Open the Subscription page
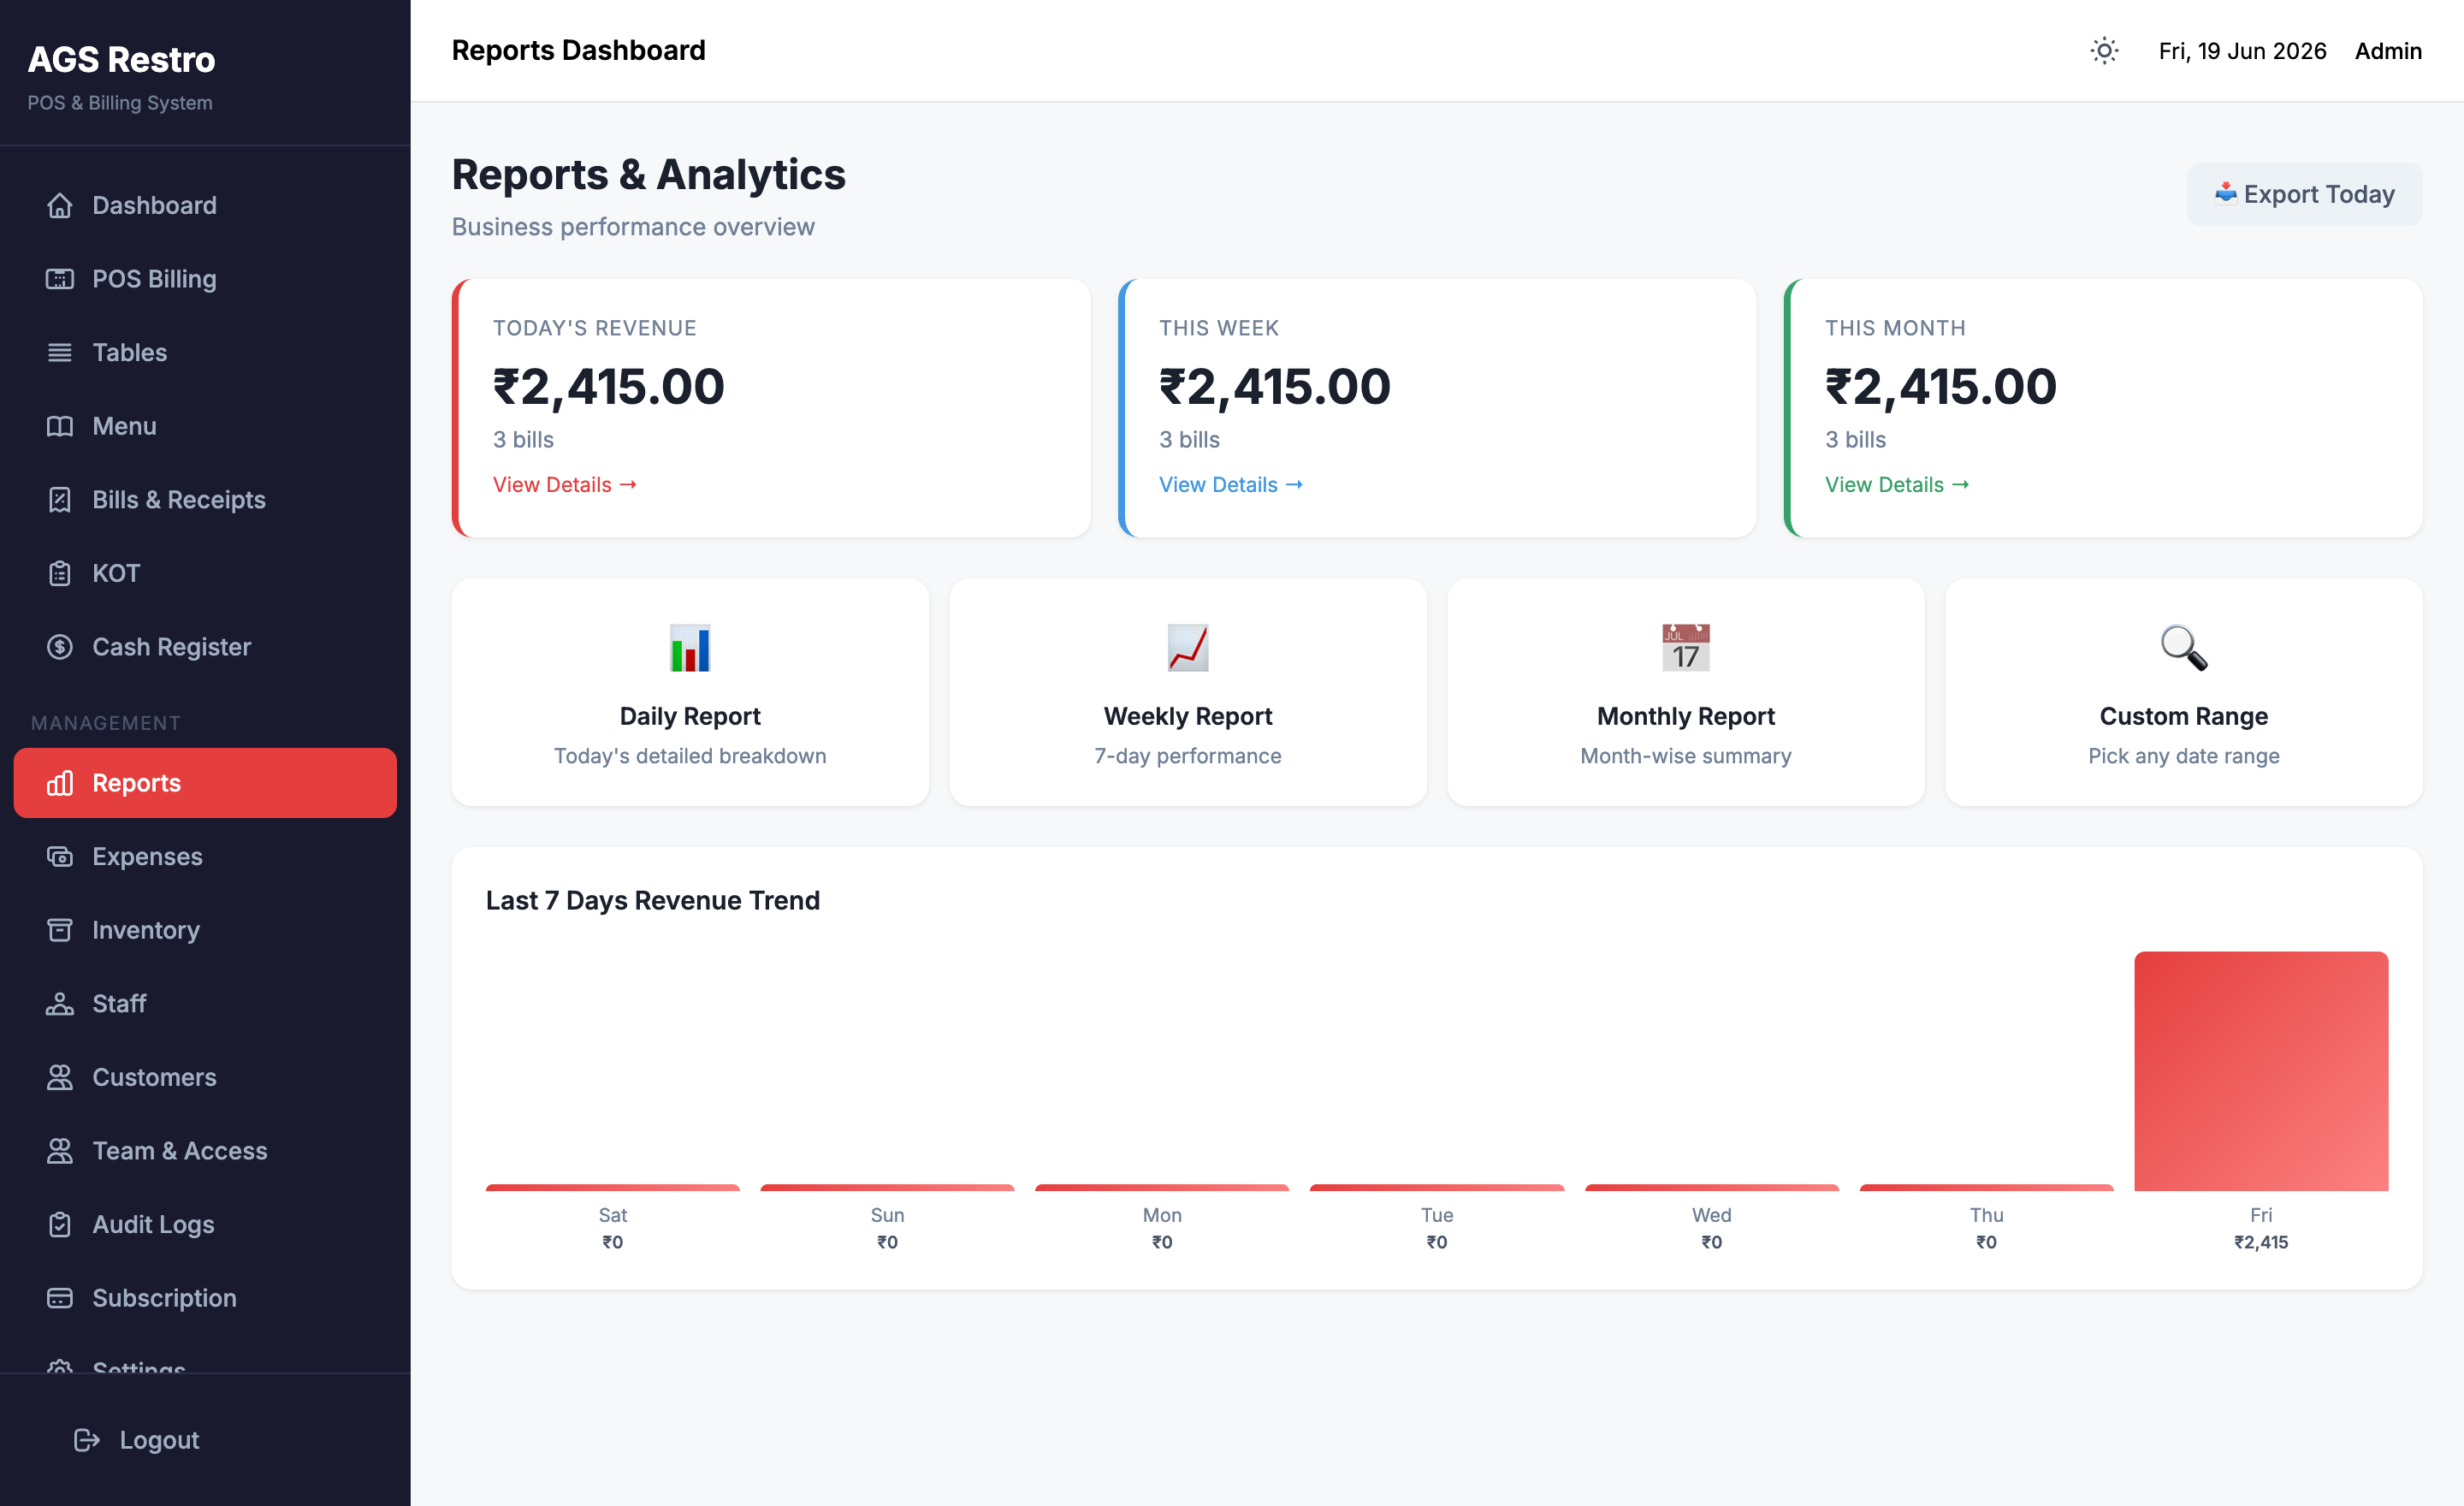 (205, 1298)
